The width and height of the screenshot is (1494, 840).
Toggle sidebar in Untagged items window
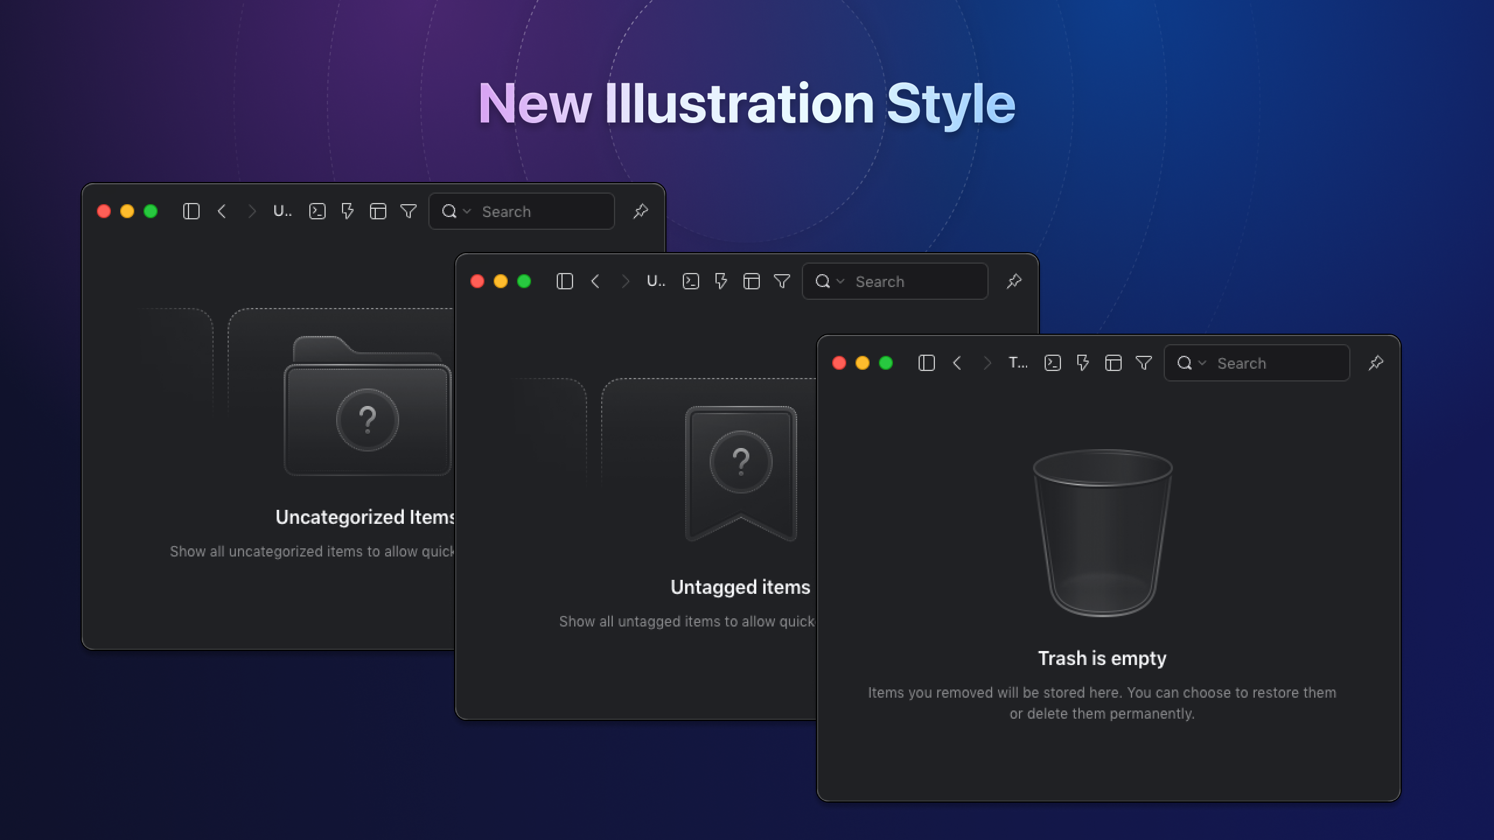pyautogui.click(x=564, y=281)
